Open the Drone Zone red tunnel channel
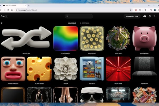 [x=118, y=69]
